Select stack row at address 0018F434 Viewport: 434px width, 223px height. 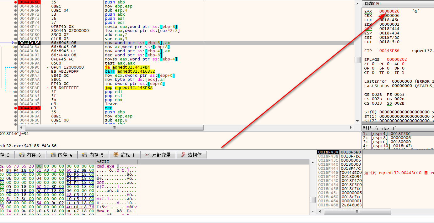coord(375,152)
